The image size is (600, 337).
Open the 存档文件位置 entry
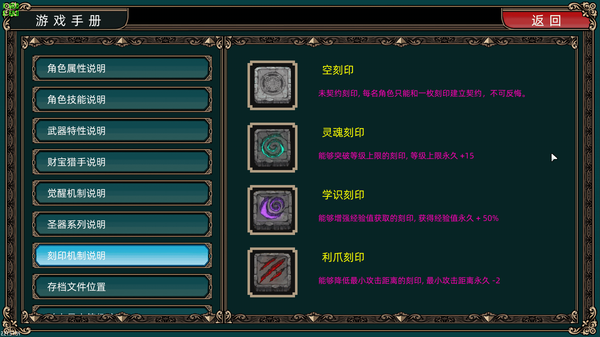pyautogui.click(x=122, y=287)
